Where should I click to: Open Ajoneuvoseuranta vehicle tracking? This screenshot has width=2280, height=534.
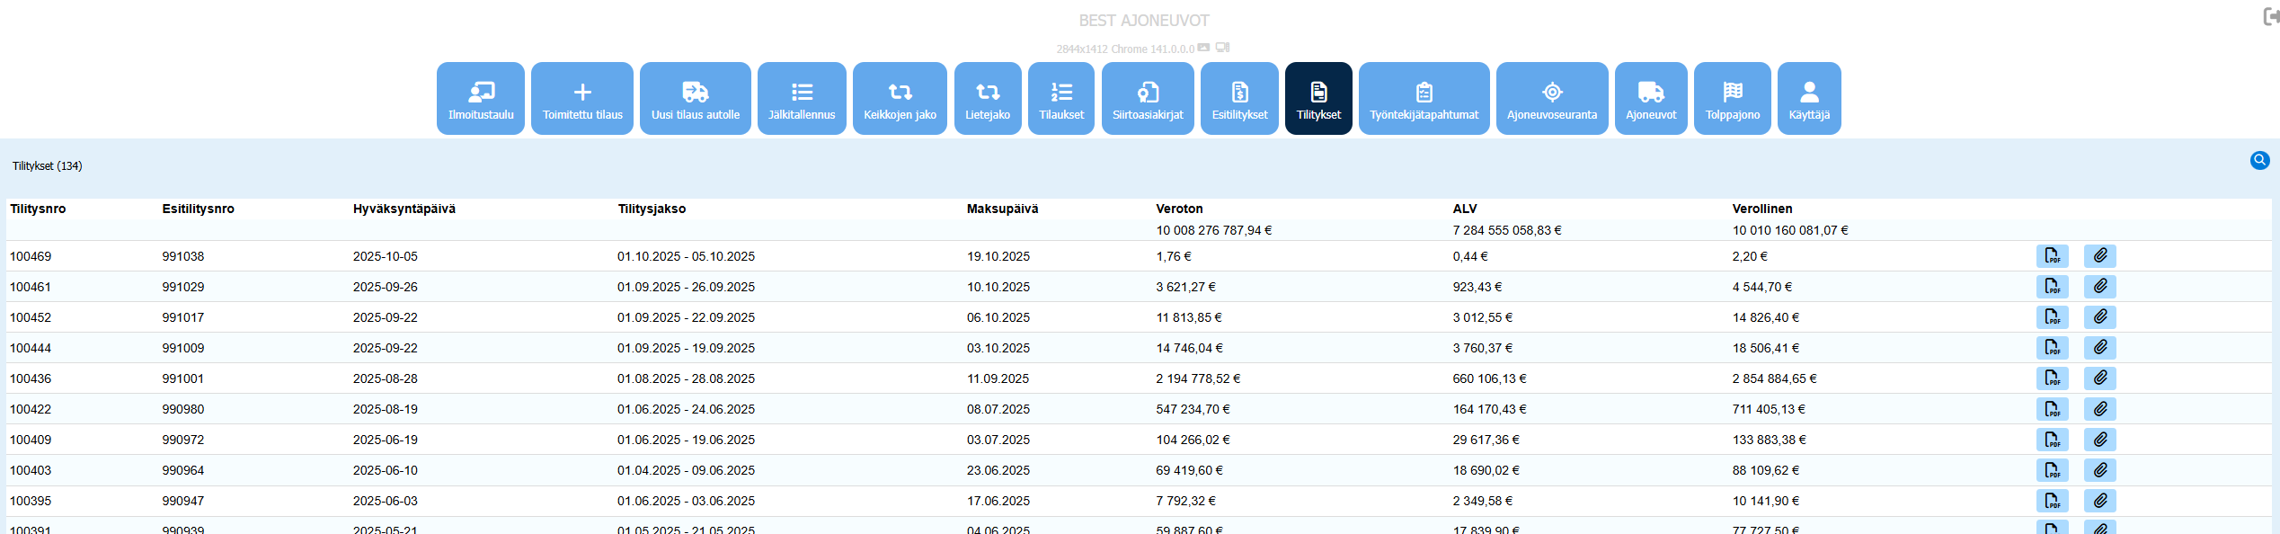pos(1551,99)
